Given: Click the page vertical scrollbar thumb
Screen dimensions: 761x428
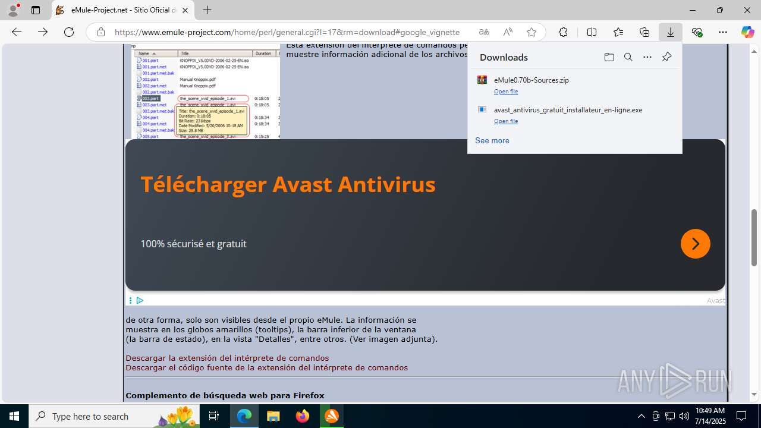Looking at the screenshot, I should pos(754,237).
